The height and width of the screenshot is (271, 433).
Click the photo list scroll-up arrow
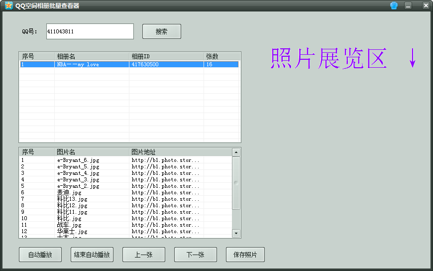point(236,152)
